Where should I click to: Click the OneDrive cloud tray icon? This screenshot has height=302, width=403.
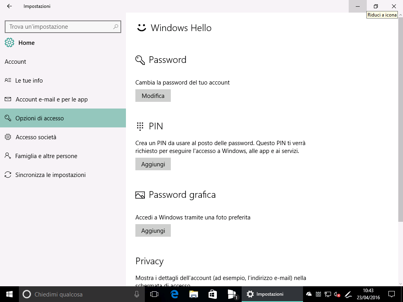pos(309,294)
